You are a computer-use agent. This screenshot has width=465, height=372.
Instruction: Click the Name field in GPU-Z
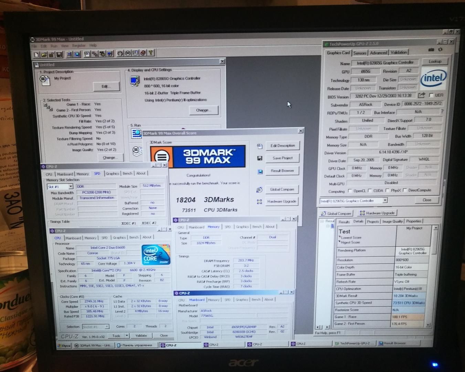click(385, 63)
